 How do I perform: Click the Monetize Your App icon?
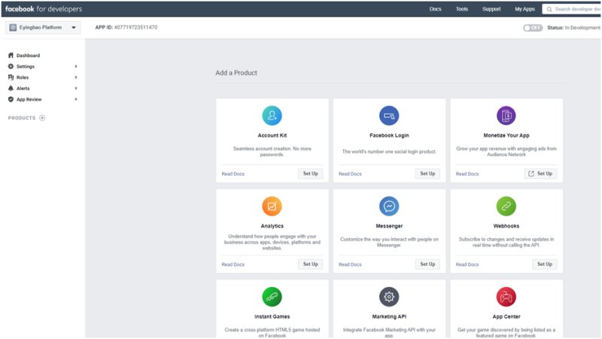pos(506,115)
